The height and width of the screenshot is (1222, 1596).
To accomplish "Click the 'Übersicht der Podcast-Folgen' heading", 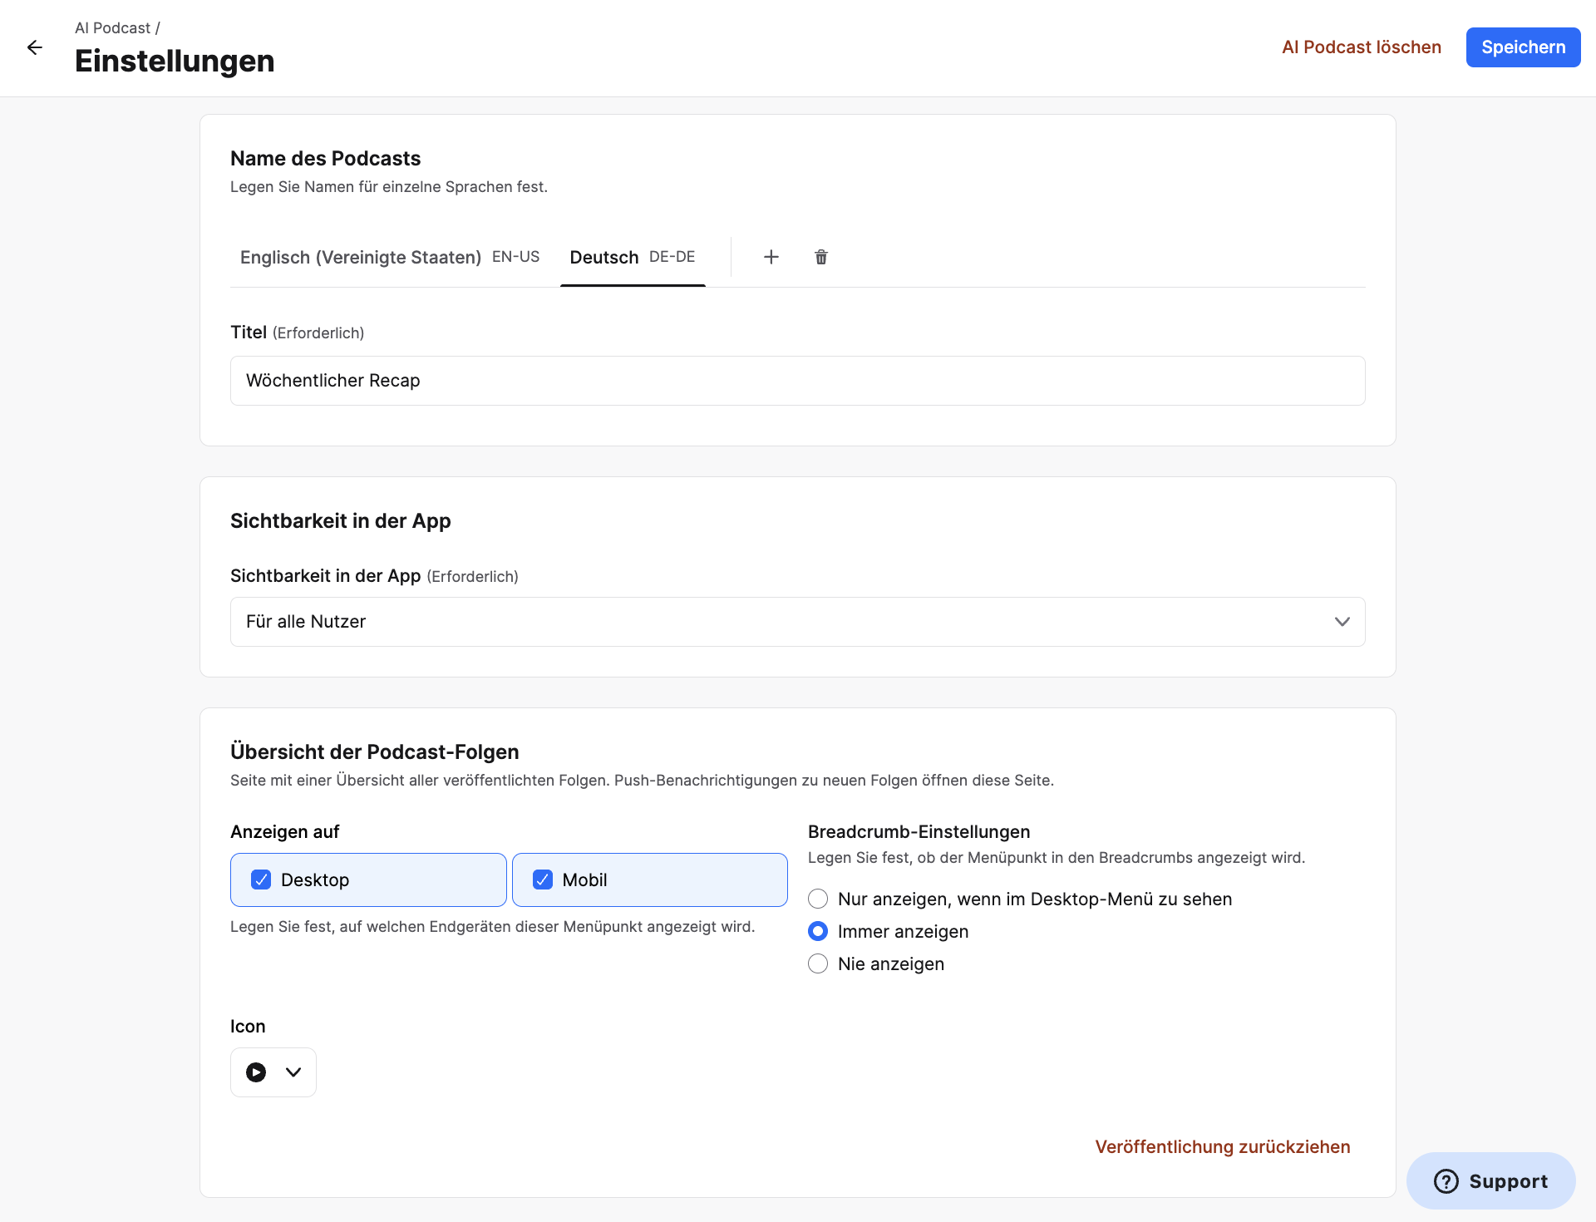I will (x=375, y=751).
